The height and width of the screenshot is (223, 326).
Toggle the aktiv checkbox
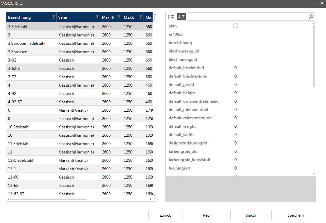pyautogui.click(x=235, y=26)
